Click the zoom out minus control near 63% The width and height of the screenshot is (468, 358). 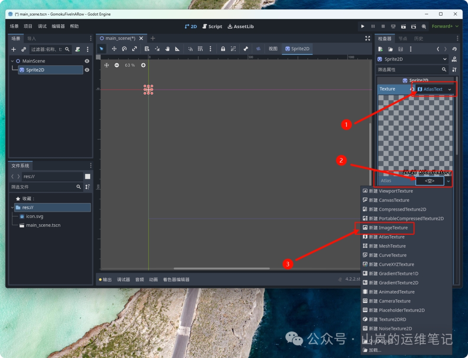click(x=117, y=65)
